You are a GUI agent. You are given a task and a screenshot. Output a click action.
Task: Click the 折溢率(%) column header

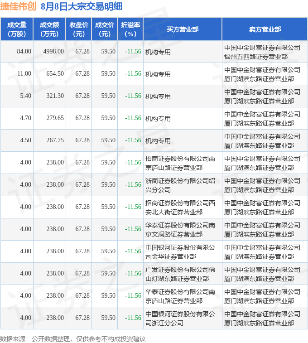tap(130, 29)
